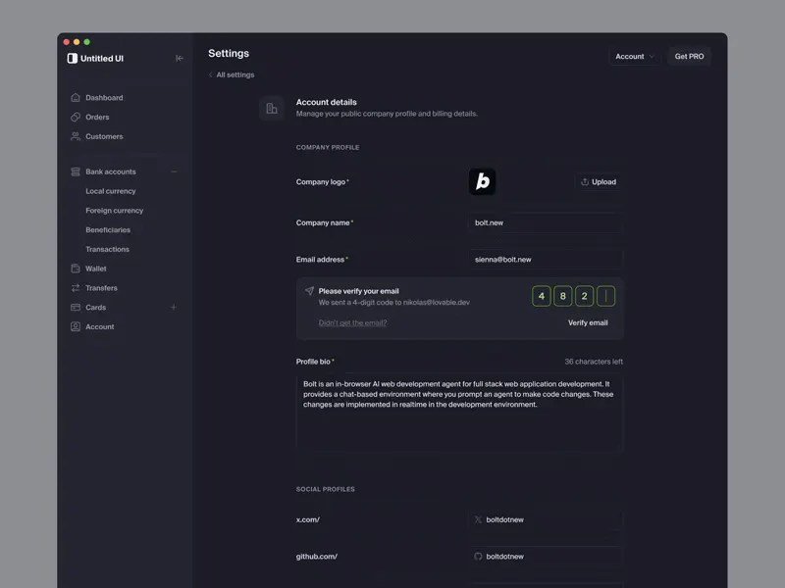
Task: Select the Bank accounts icon
Action: [x=75, y=171]
